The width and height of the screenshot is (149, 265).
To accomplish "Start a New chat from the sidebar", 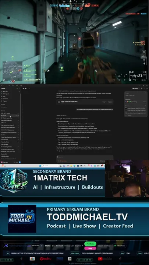I will click(x=4, y=91).
